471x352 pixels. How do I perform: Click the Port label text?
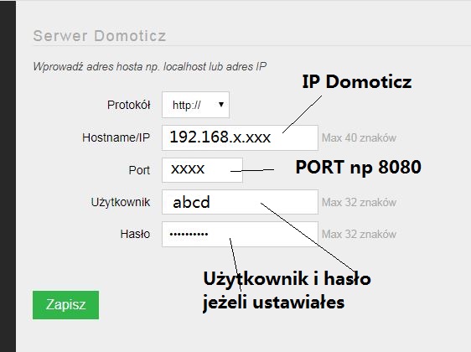pyautogui.click(x=139, y=170)
